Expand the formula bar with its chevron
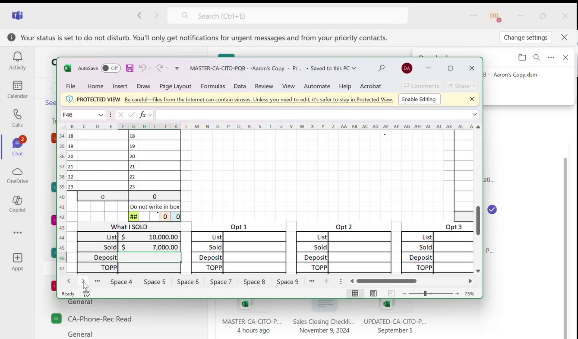 pyautogui.click(x=475, y=114)
